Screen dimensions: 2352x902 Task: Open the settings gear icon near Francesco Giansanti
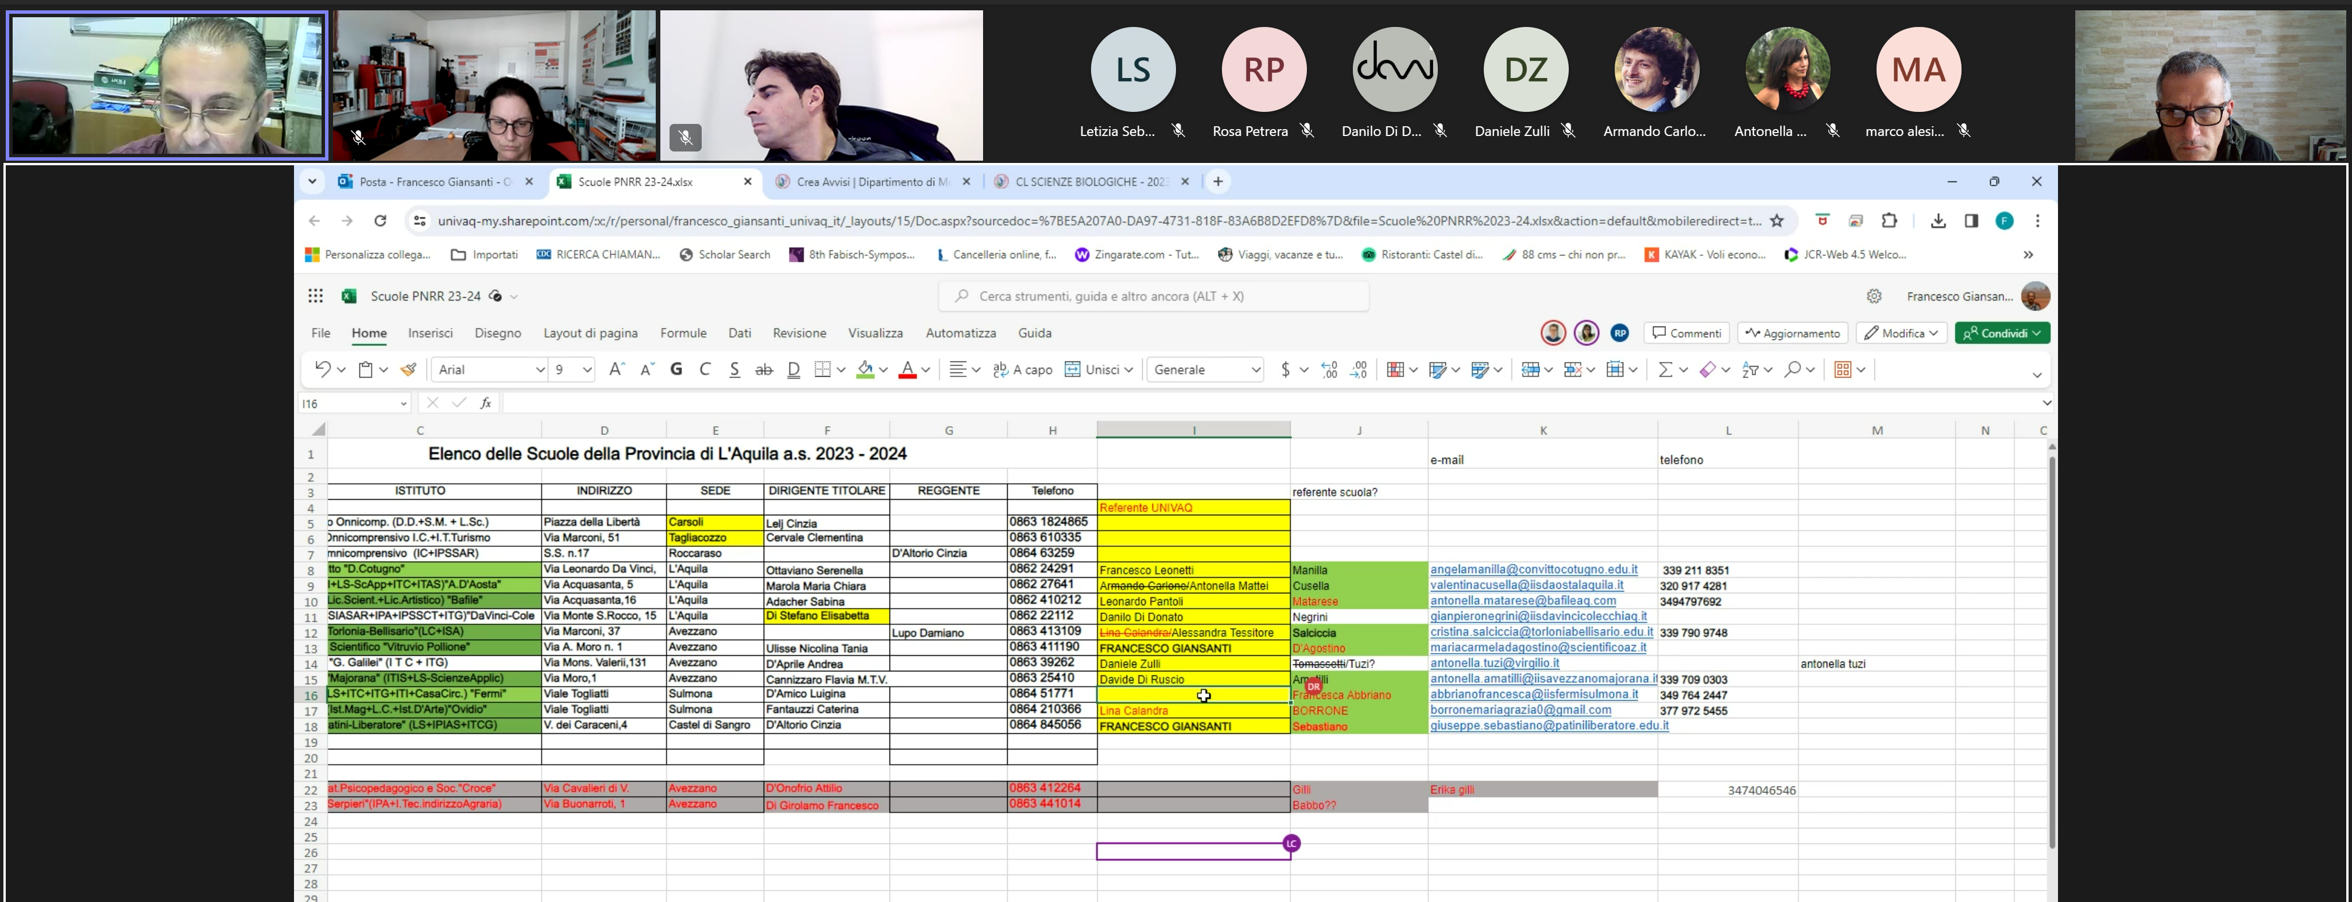coord(1874,296)
